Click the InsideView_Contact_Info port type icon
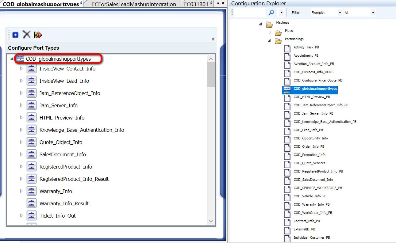Screen dimensions: 396x243 pyautogui.click(x=32, y=69)
